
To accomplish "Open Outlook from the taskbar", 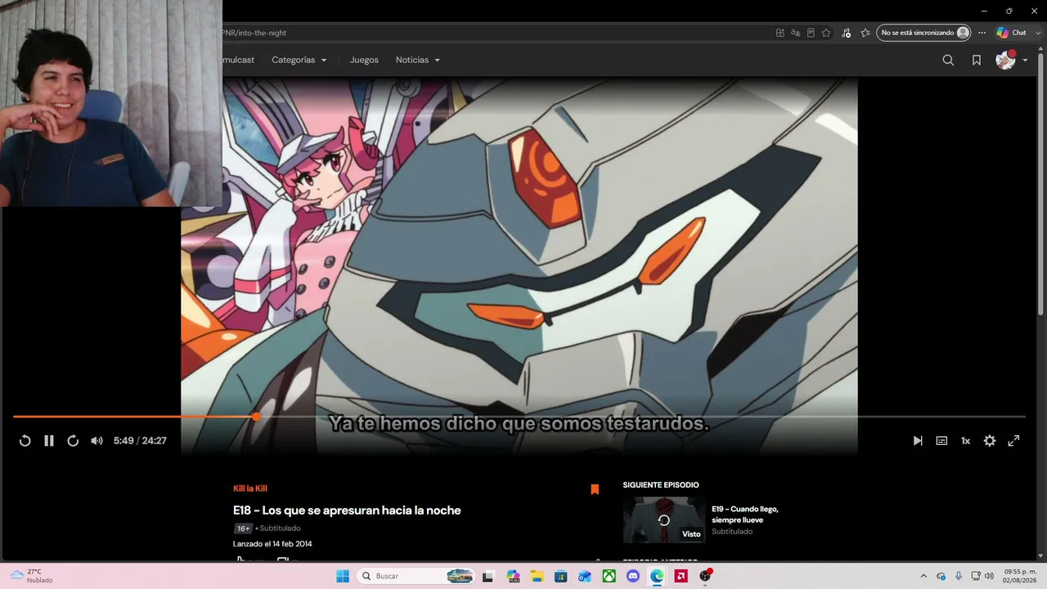I will [584, 576].
